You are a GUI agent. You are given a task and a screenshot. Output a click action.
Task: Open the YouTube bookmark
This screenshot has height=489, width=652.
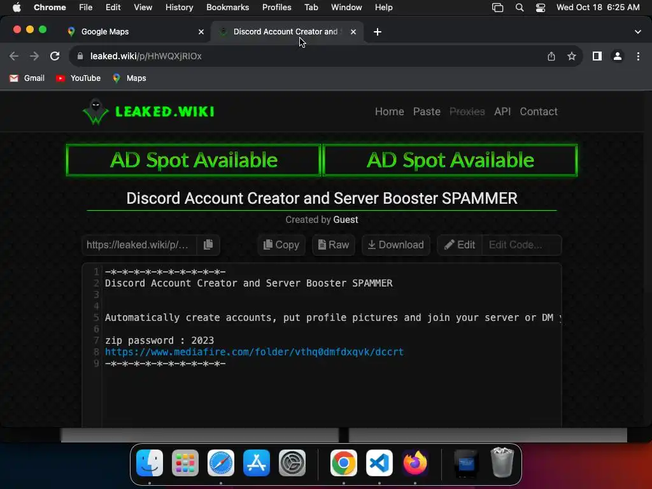pyautogui.click(x=78, y=78)
